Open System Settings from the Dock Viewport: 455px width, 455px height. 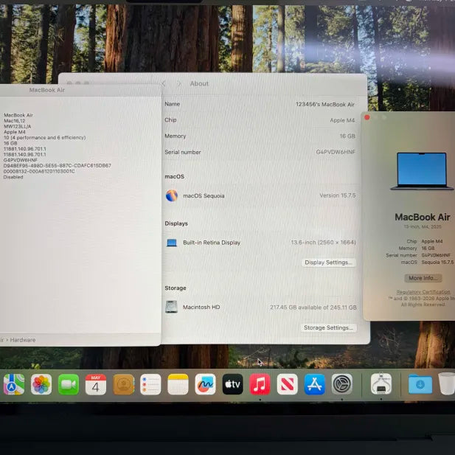[x=342, y=384]
